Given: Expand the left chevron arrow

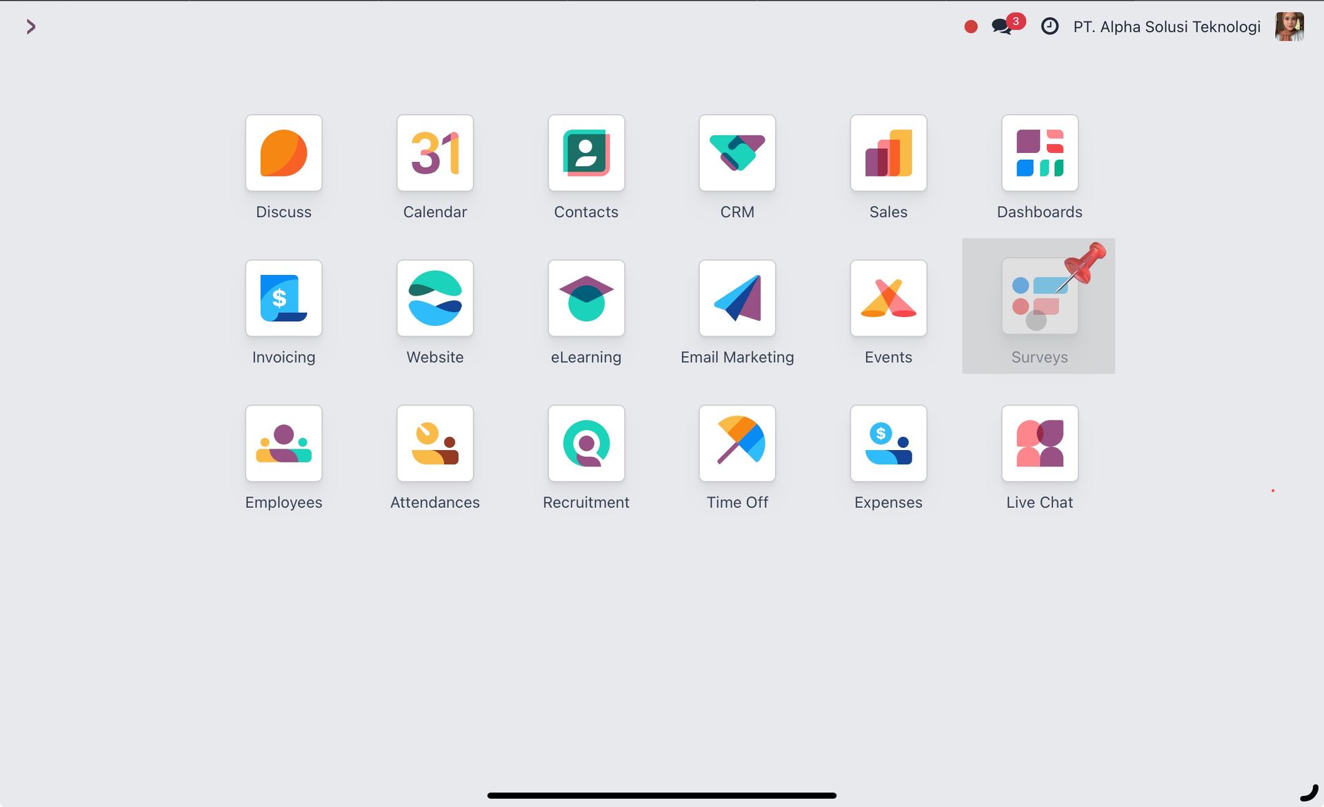Looking at the screenshot, I should [x=30, y=27].
